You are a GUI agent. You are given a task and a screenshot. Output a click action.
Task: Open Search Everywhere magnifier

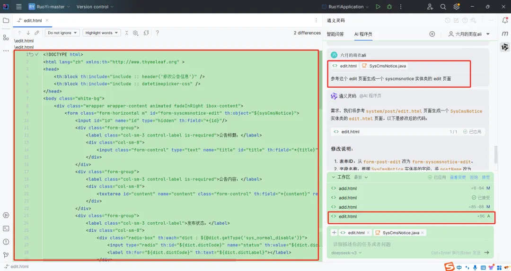[x=443, y=7]
